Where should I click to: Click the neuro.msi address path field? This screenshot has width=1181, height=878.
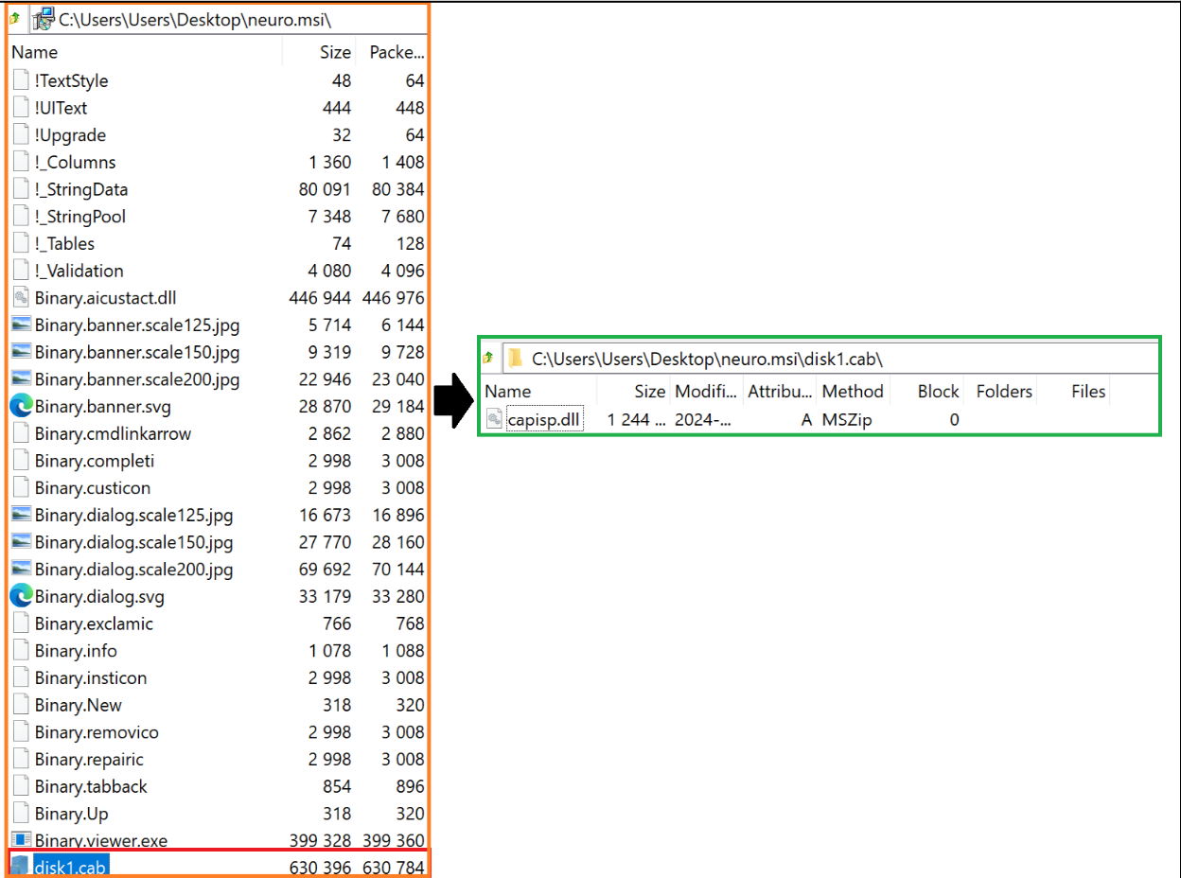[x=237, y=18]
